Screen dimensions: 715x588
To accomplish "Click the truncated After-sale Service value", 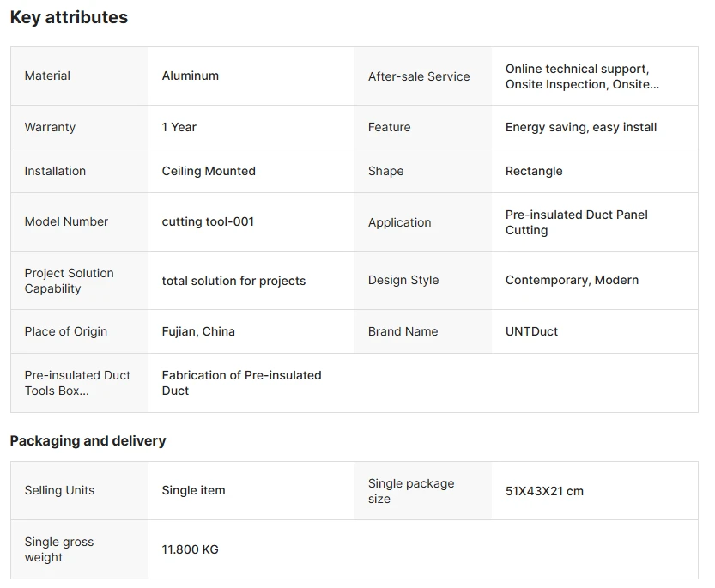I will [582, 76].
